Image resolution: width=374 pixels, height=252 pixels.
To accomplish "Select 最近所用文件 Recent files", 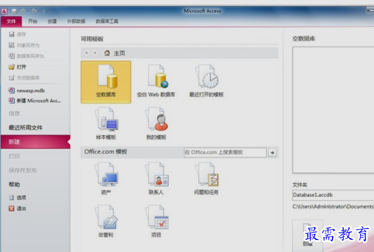I will tap(26, 127).
